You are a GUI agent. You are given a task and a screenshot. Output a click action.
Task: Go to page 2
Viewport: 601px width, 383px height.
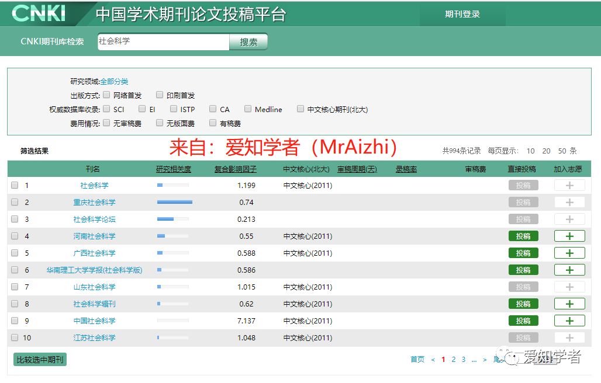pyautogui.click(x=454, y=360)
